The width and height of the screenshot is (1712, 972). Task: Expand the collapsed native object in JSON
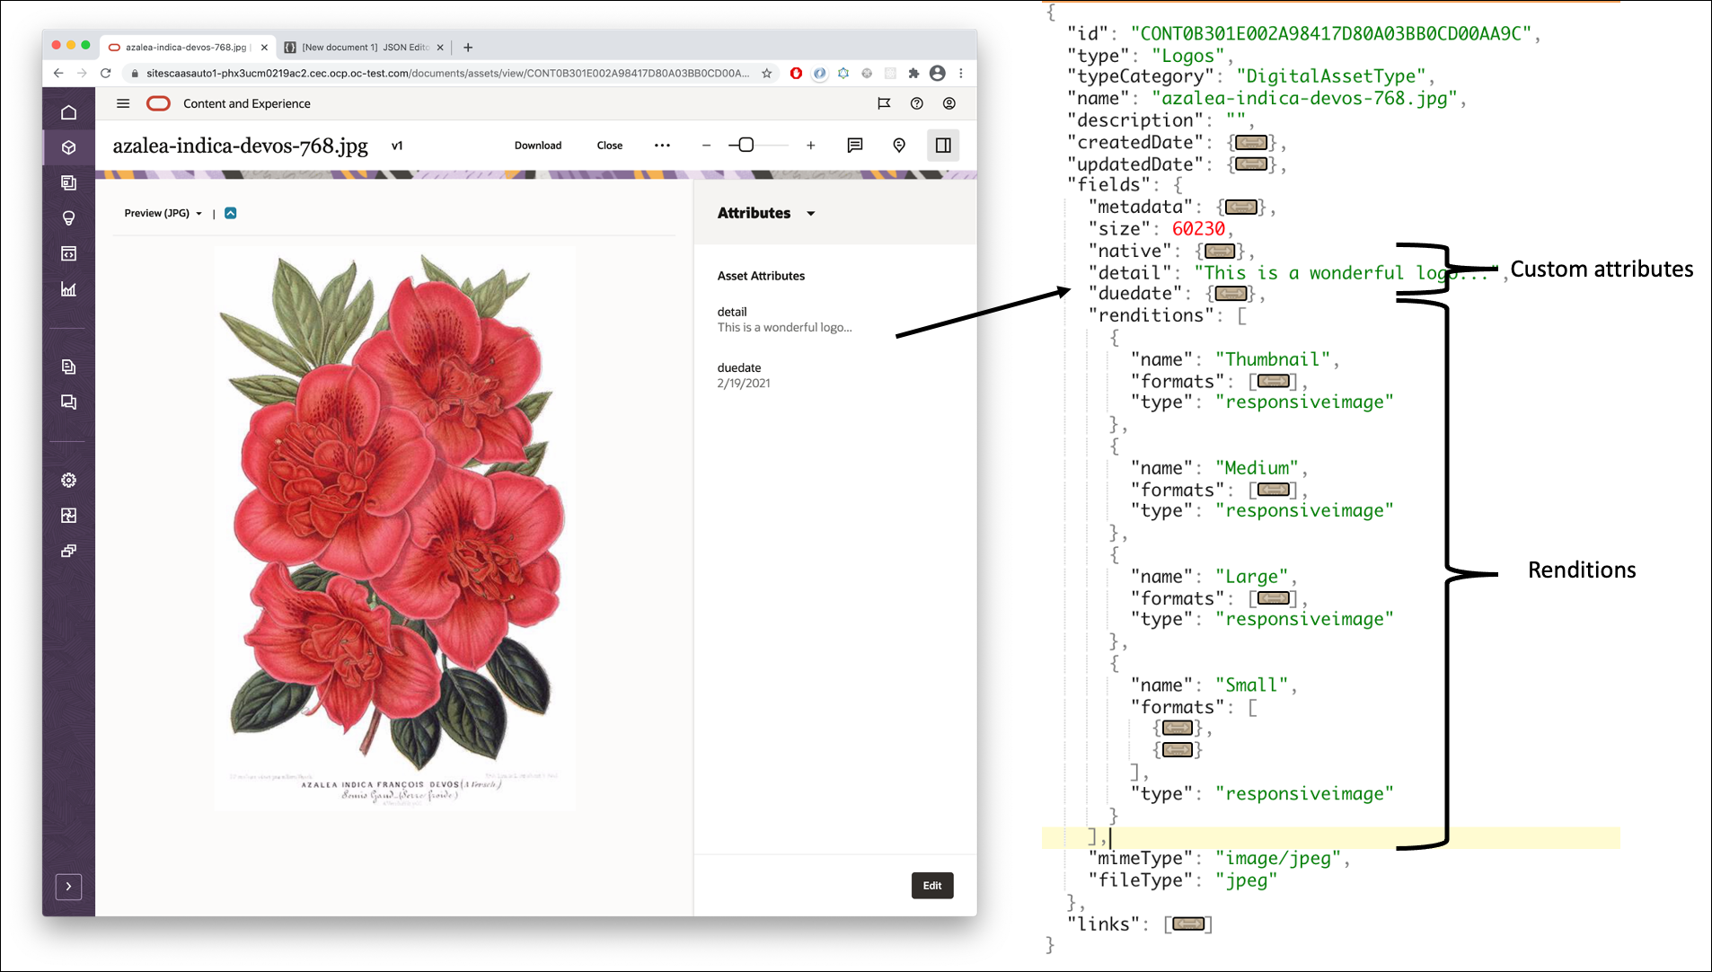(1219, 252)
